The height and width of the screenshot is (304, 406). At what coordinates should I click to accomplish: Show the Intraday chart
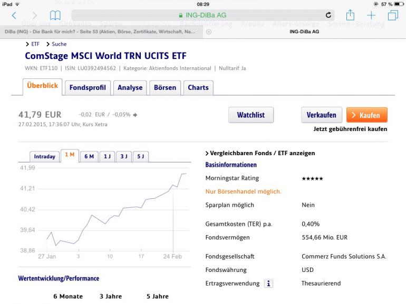coord(44,157)
